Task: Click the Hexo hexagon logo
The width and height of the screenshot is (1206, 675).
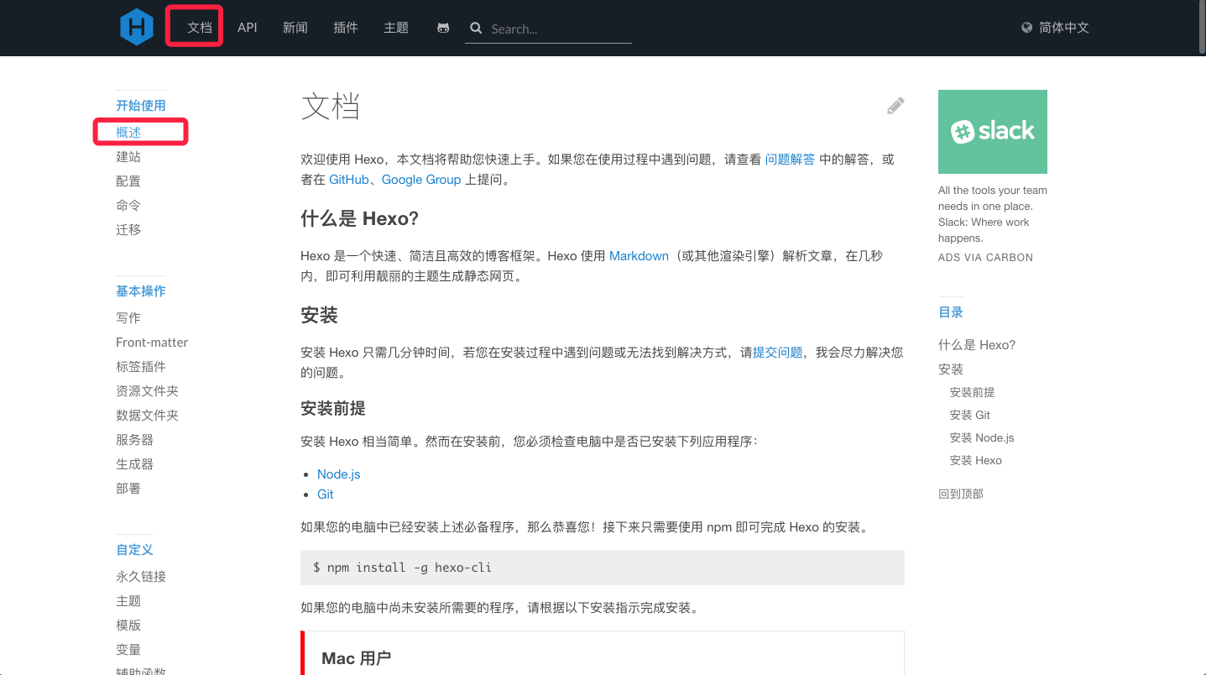Action: [137, 27]
